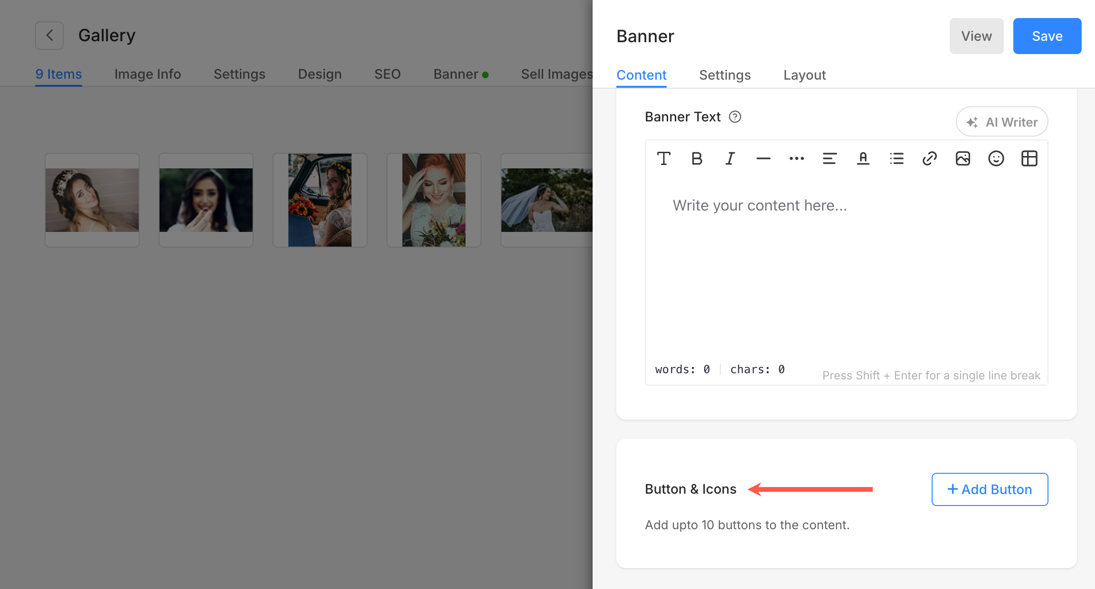The height and width of the screenshot is (589, 1095).
Task: Toggle italic text formatting
Action: pos(730,158)
